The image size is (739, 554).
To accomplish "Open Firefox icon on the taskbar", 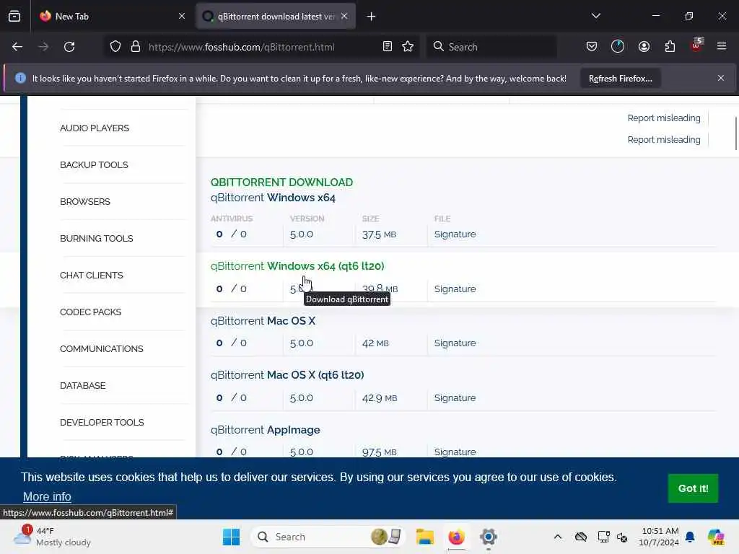I will 456,537.
